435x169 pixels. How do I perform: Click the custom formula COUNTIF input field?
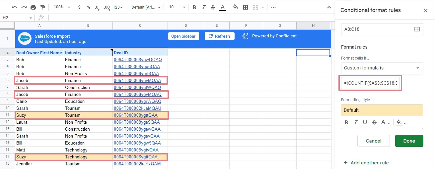click(370, 83)
